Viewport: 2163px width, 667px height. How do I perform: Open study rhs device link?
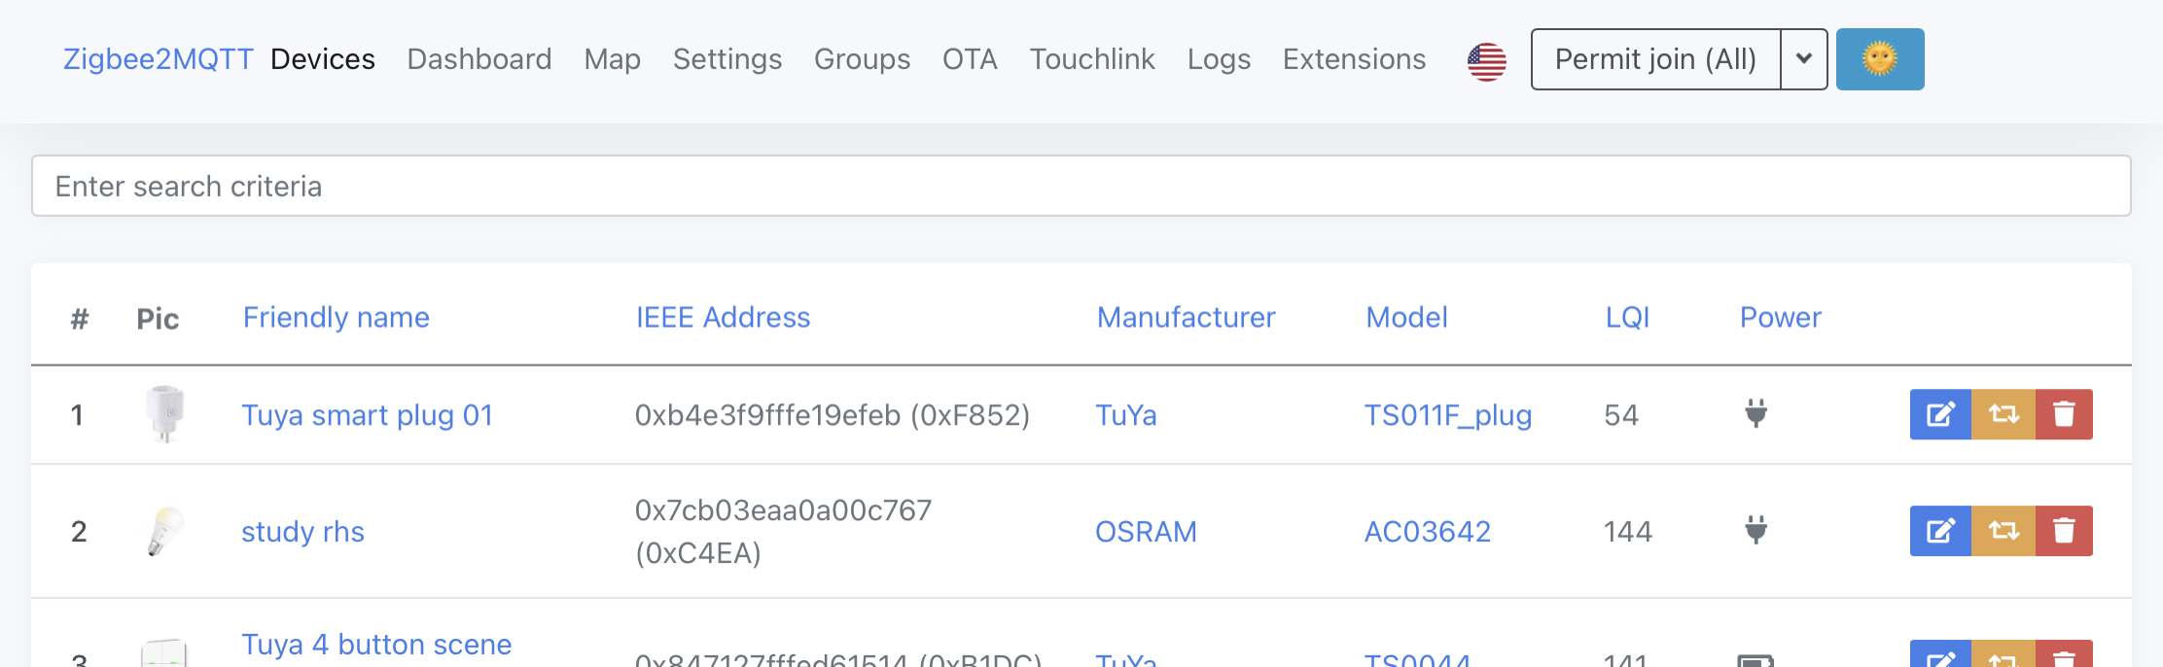point(302,532)
